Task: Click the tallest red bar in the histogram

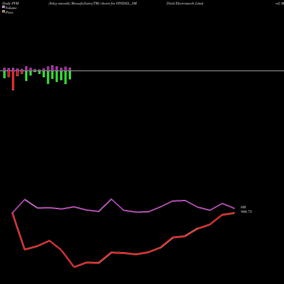Action: pos(13,80)
